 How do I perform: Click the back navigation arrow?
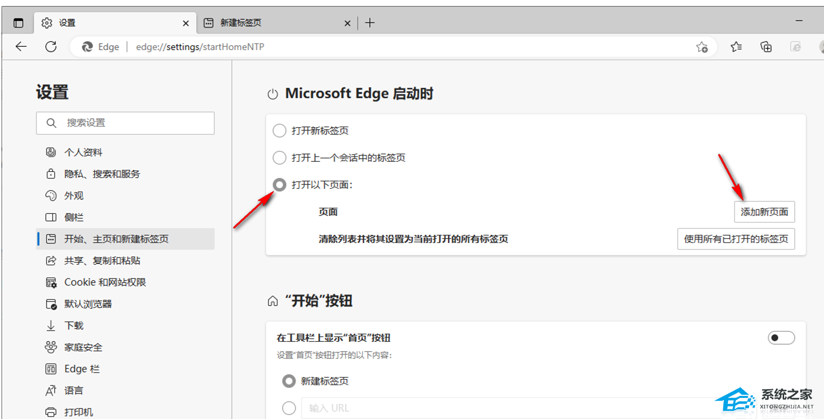pyautogui.click(x=21, y=47)
